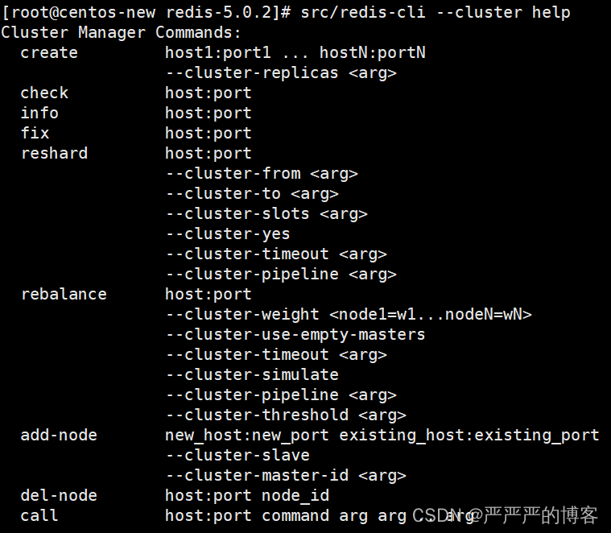Click the '--cluster-use-empty-masters' option
Screen dimensions: 611x533
pyautogui.click(x=295, y=334)
